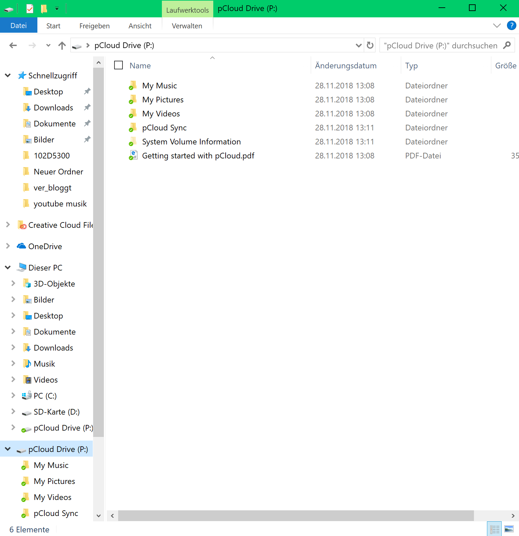
Task: Open address bar history dropdown
Action: tap(358, 45)
